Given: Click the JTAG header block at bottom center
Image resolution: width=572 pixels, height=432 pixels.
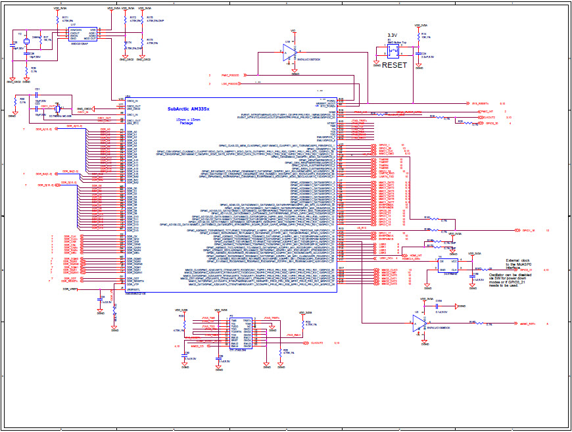Looking at the screenshot, I should tap(241, 333).
